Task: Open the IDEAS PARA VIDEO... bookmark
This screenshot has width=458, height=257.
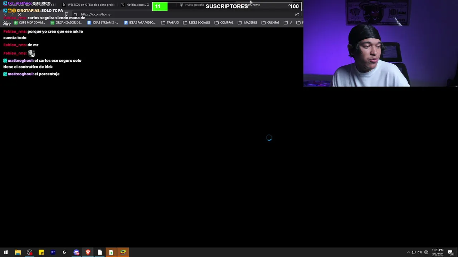Action: click(140, 22)
